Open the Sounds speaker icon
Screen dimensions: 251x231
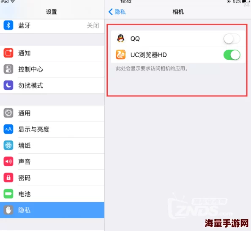(8, 162)
